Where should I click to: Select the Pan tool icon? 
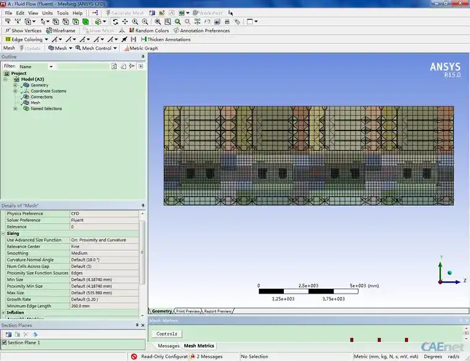pyautogui.click(x=125, y=22)
